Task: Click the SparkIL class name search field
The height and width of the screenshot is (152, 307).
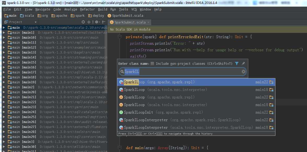Action: (182, 72)
